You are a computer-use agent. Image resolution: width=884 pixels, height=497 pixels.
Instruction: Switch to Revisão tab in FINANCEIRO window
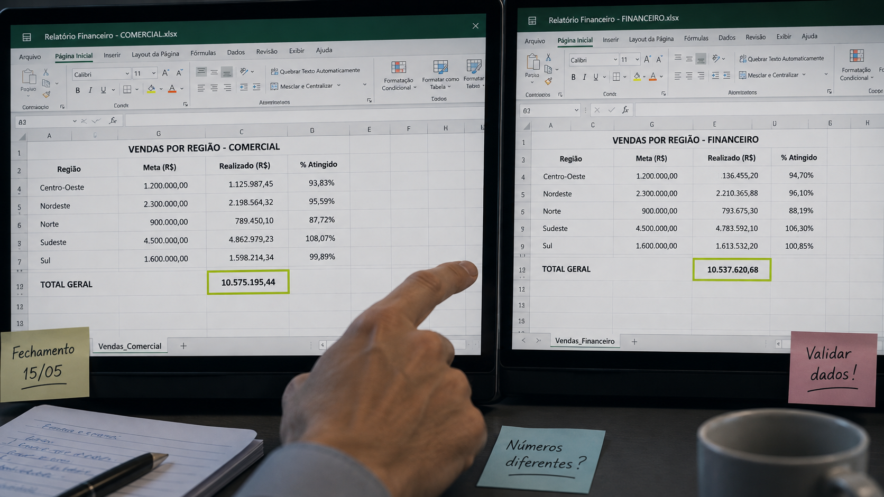click(756, 37)
